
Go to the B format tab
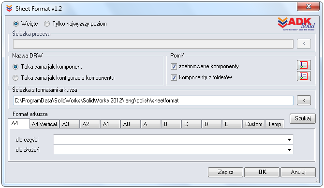point(171,124)
